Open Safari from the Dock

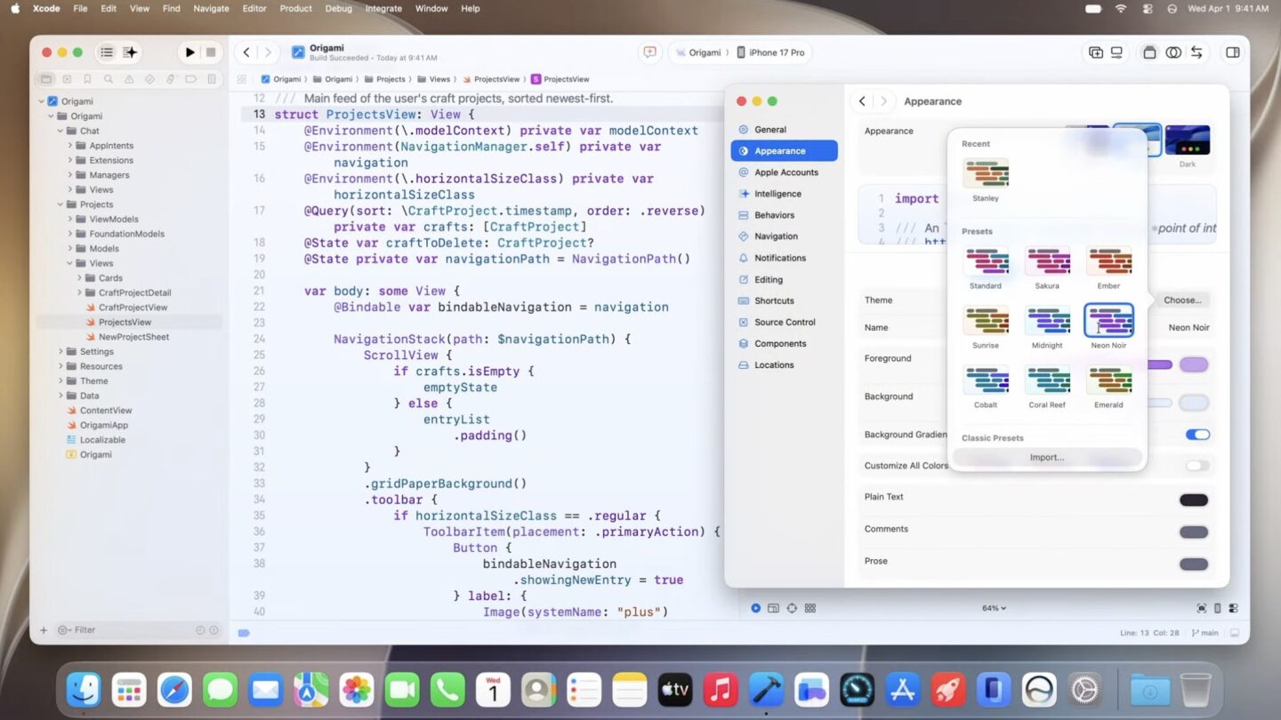pyautogui.click(x=175, y=690)
